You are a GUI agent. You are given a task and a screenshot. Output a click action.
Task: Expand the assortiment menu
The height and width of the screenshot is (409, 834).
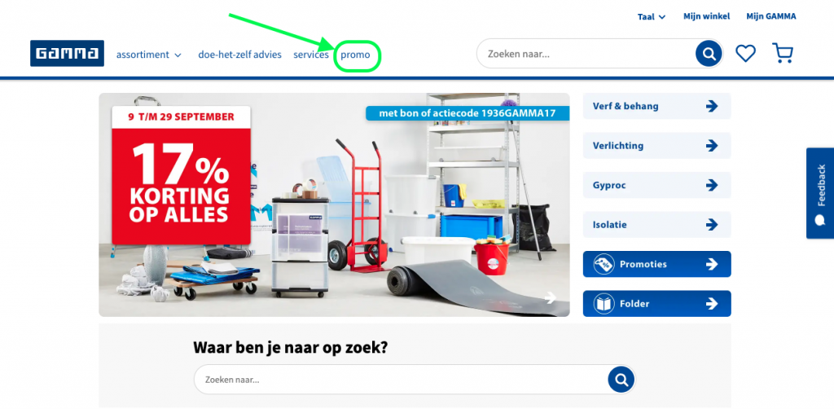(x=149, y=55)
